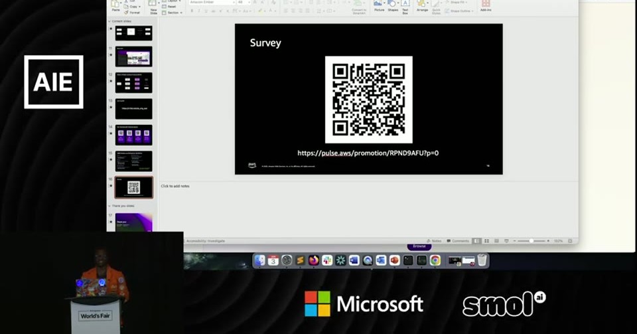Click the pulse.aws survey URL on the slide

[368, 153]
